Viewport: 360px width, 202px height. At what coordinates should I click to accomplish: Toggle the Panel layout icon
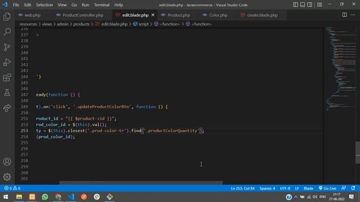tap(303, 4)
